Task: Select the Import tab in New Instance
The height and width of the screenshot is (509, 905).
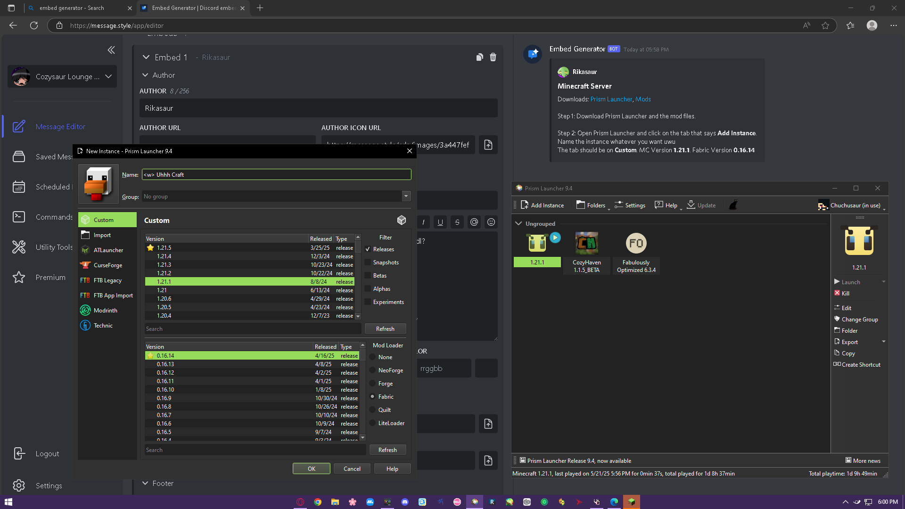Action: (x=107, y=235)
